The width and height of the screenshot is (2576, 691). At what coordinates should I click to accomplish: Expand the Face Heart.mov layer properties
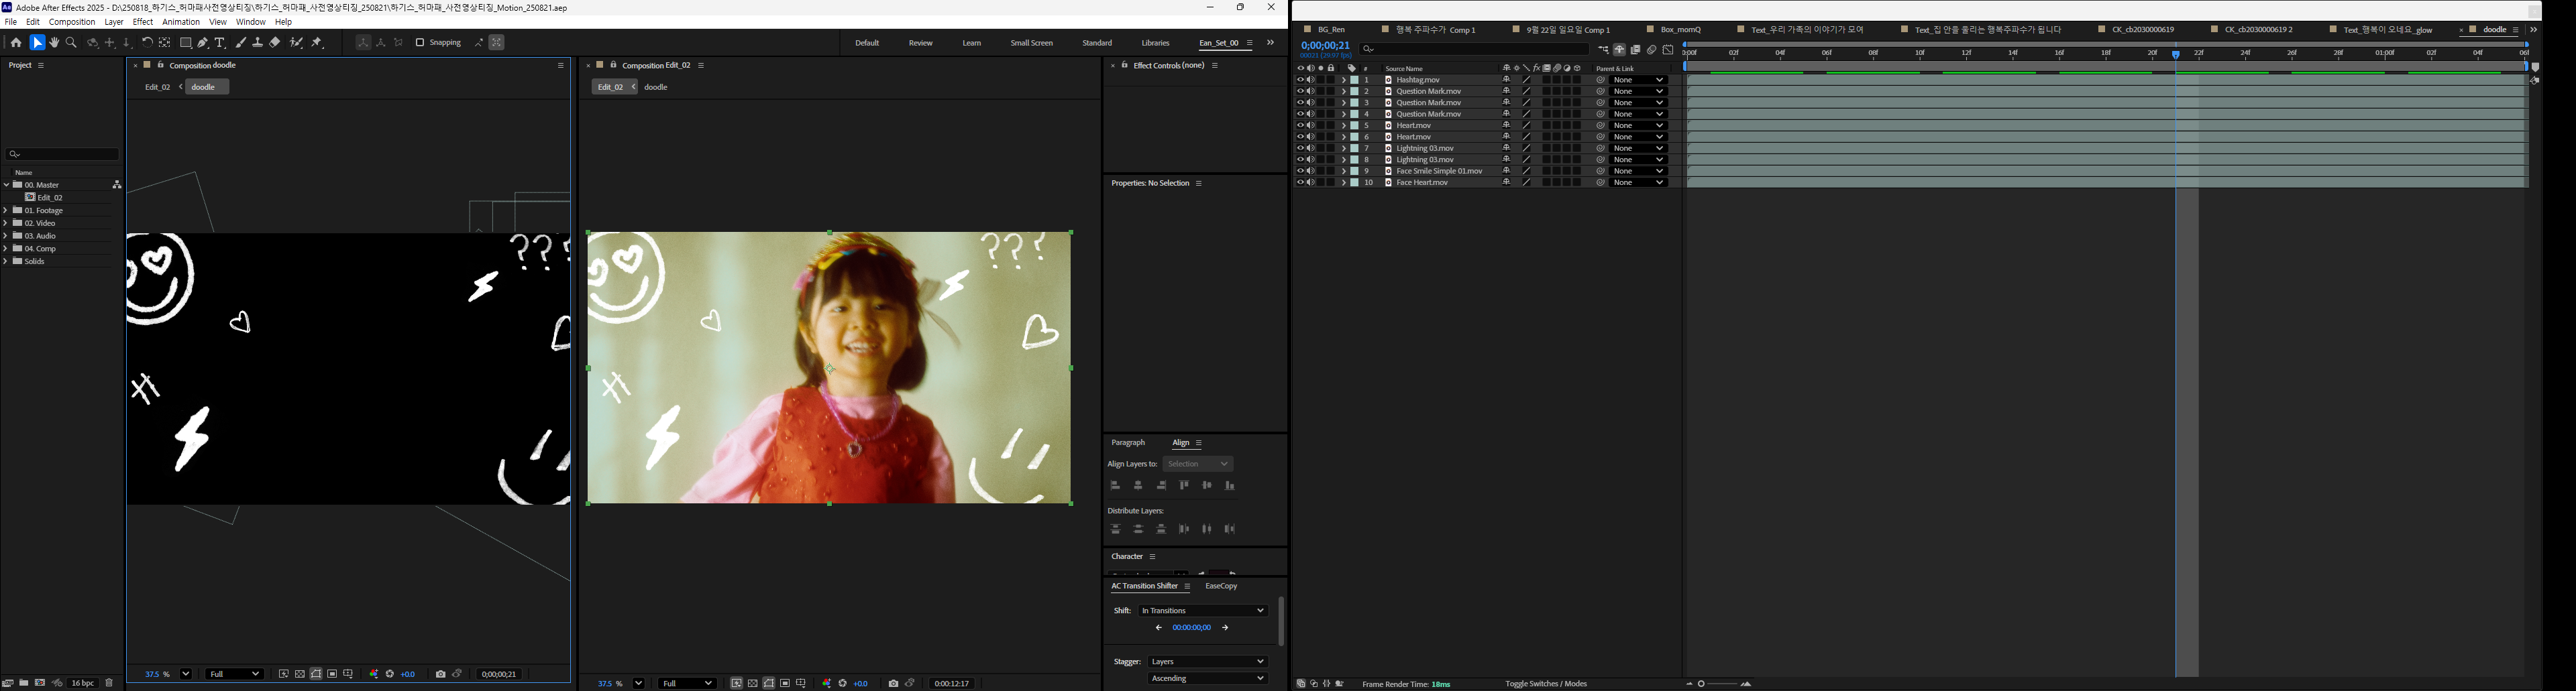1344,183
